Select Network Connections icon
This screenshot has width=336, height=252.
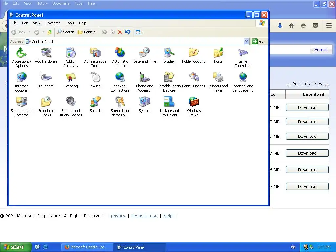(x=120, y=82)
